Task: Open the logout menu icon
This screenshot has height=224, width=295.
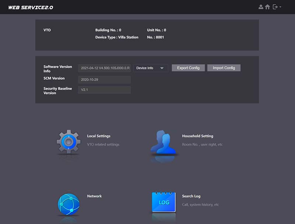Action: (277, 7)
